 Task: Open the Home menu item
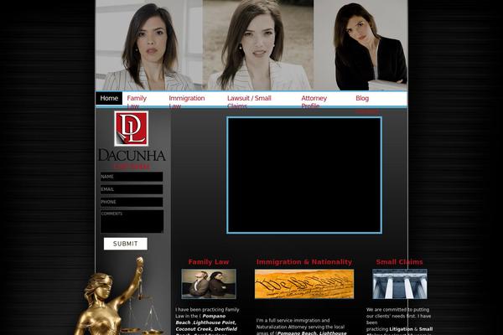[109, 98]
